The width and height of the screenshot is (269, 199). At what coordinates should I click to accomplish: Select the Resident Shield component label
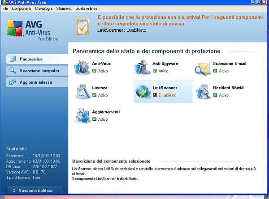click(228, 88)
